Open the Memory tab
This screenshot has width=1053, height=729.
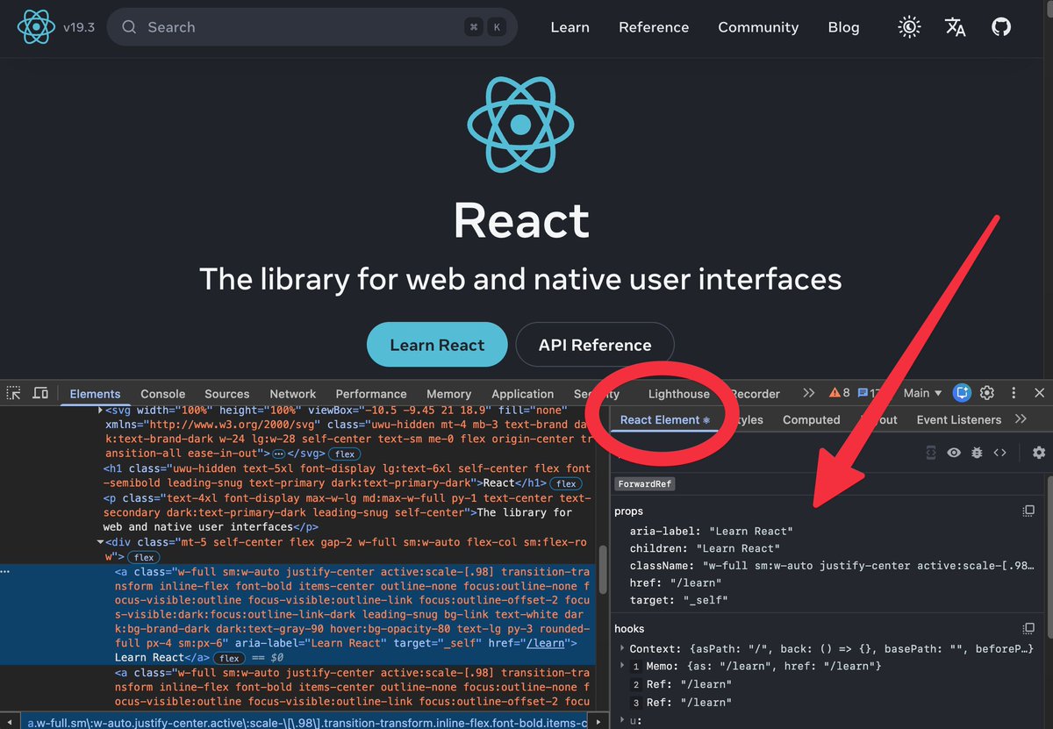coord(449,394)
